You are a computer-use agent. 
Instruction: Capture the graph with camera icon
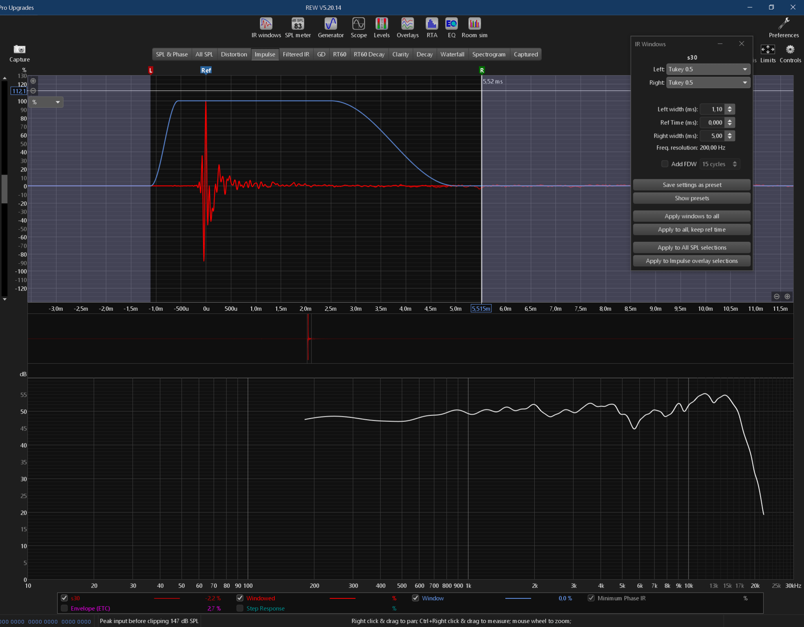click(x=19, y=53)
